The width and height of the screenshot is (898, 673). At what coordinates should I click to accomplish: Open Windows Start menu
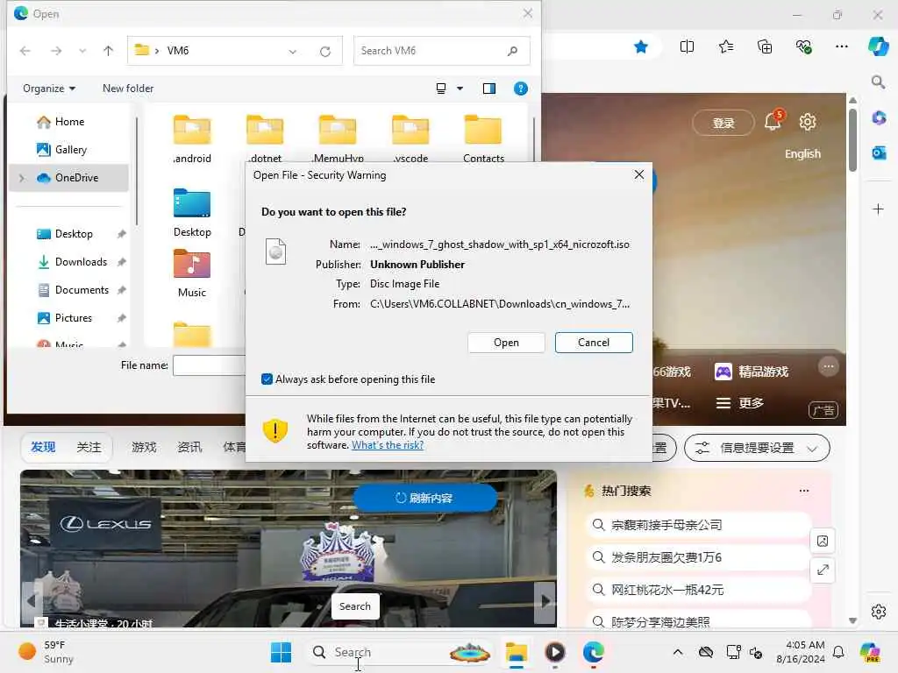pyautogui.click(x=281, y=652)
